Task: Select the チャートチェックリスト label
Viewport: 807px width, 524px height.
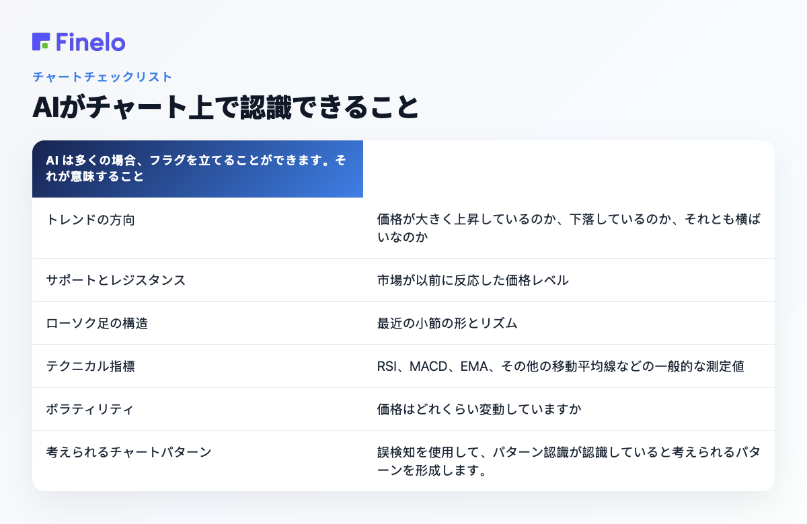Action: [x=102, y=77]
